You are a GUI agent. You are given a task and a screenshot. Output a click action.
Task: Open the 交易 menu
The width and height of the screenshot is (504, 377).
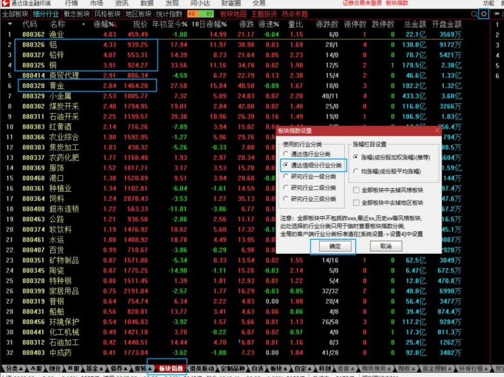259,3
